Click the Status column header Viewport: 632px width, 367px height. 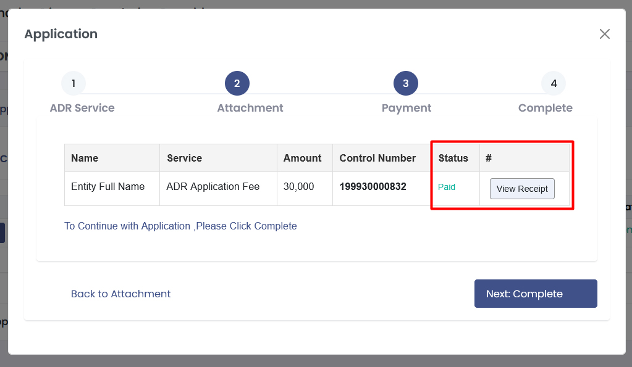tap(453, 158)
